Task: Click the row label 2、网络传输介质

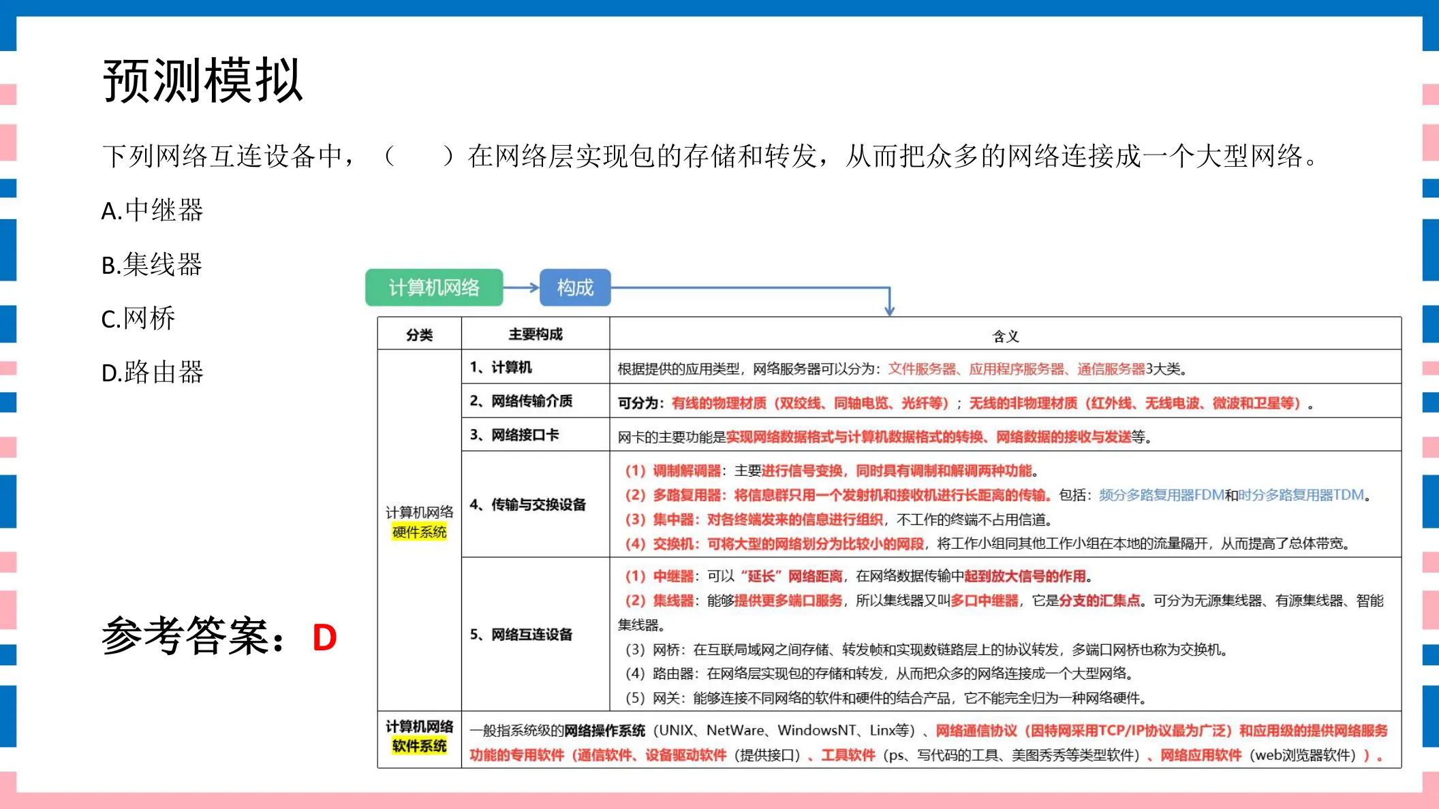Action: pyautogui.click(x=521, y=401)
